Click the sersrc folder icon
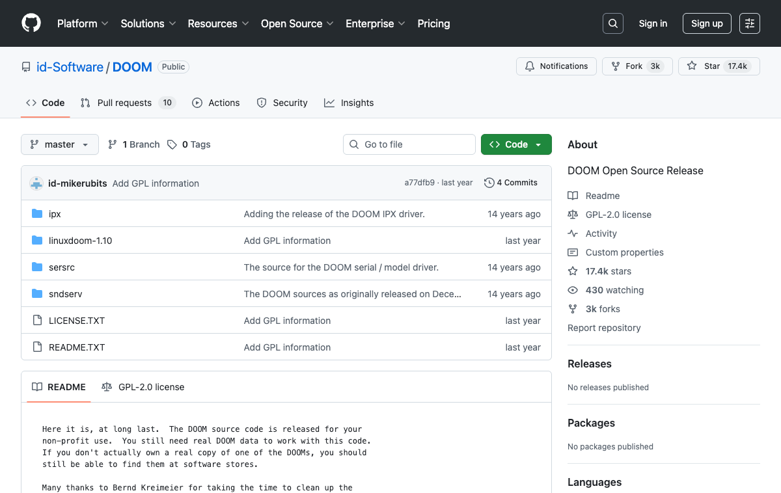The height and width of the screenshot is (493, 781). (x=37, y=267)
